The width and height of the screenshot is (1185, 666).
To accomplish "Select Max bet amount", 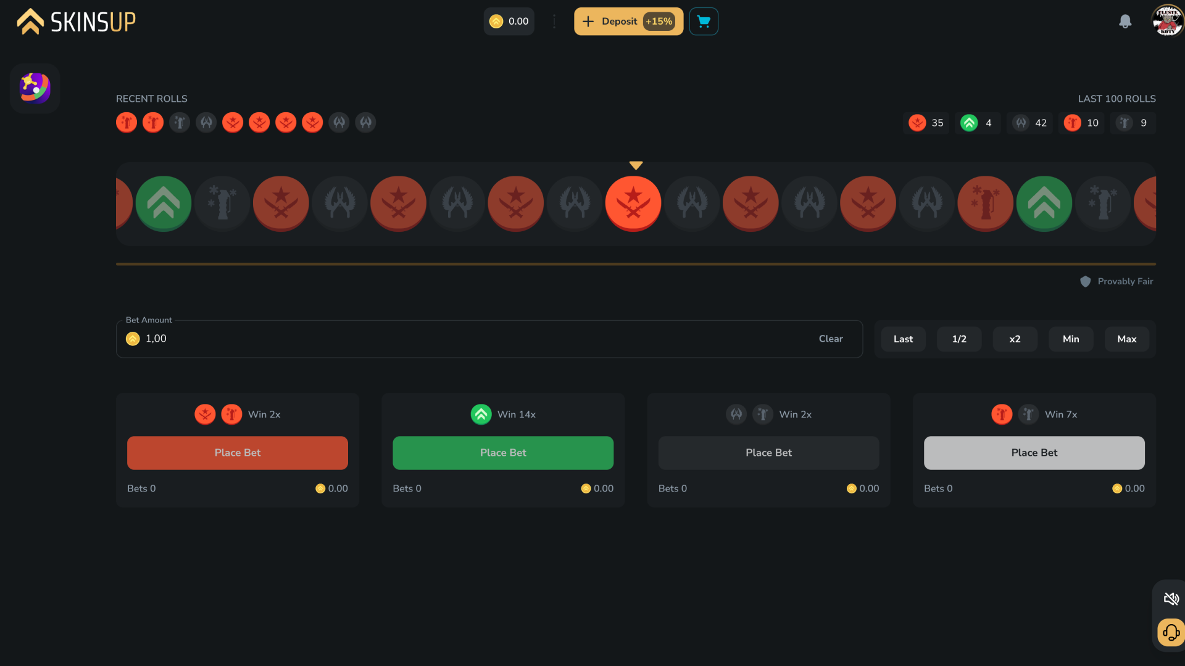I will click(x=1126, y=339).
